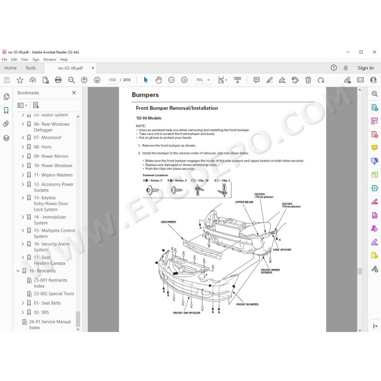Open the File menu
381x381 pixels.
click(x=4, y=59)
